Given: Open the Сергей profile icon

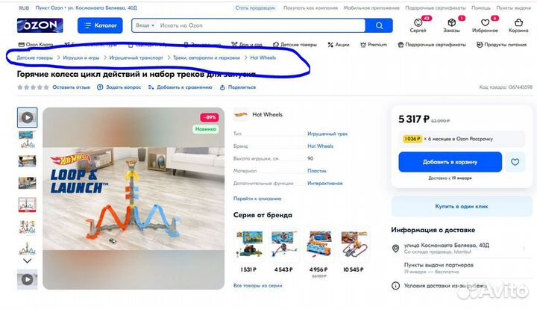Looking at the screenshot, I should (x=418, y=22).
